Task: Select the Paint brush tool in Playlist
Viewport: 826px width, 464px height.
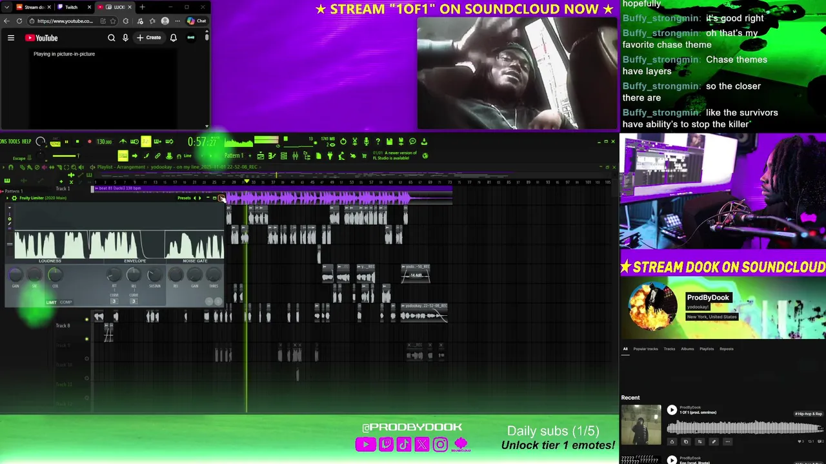Action: (x=29, y=168)
